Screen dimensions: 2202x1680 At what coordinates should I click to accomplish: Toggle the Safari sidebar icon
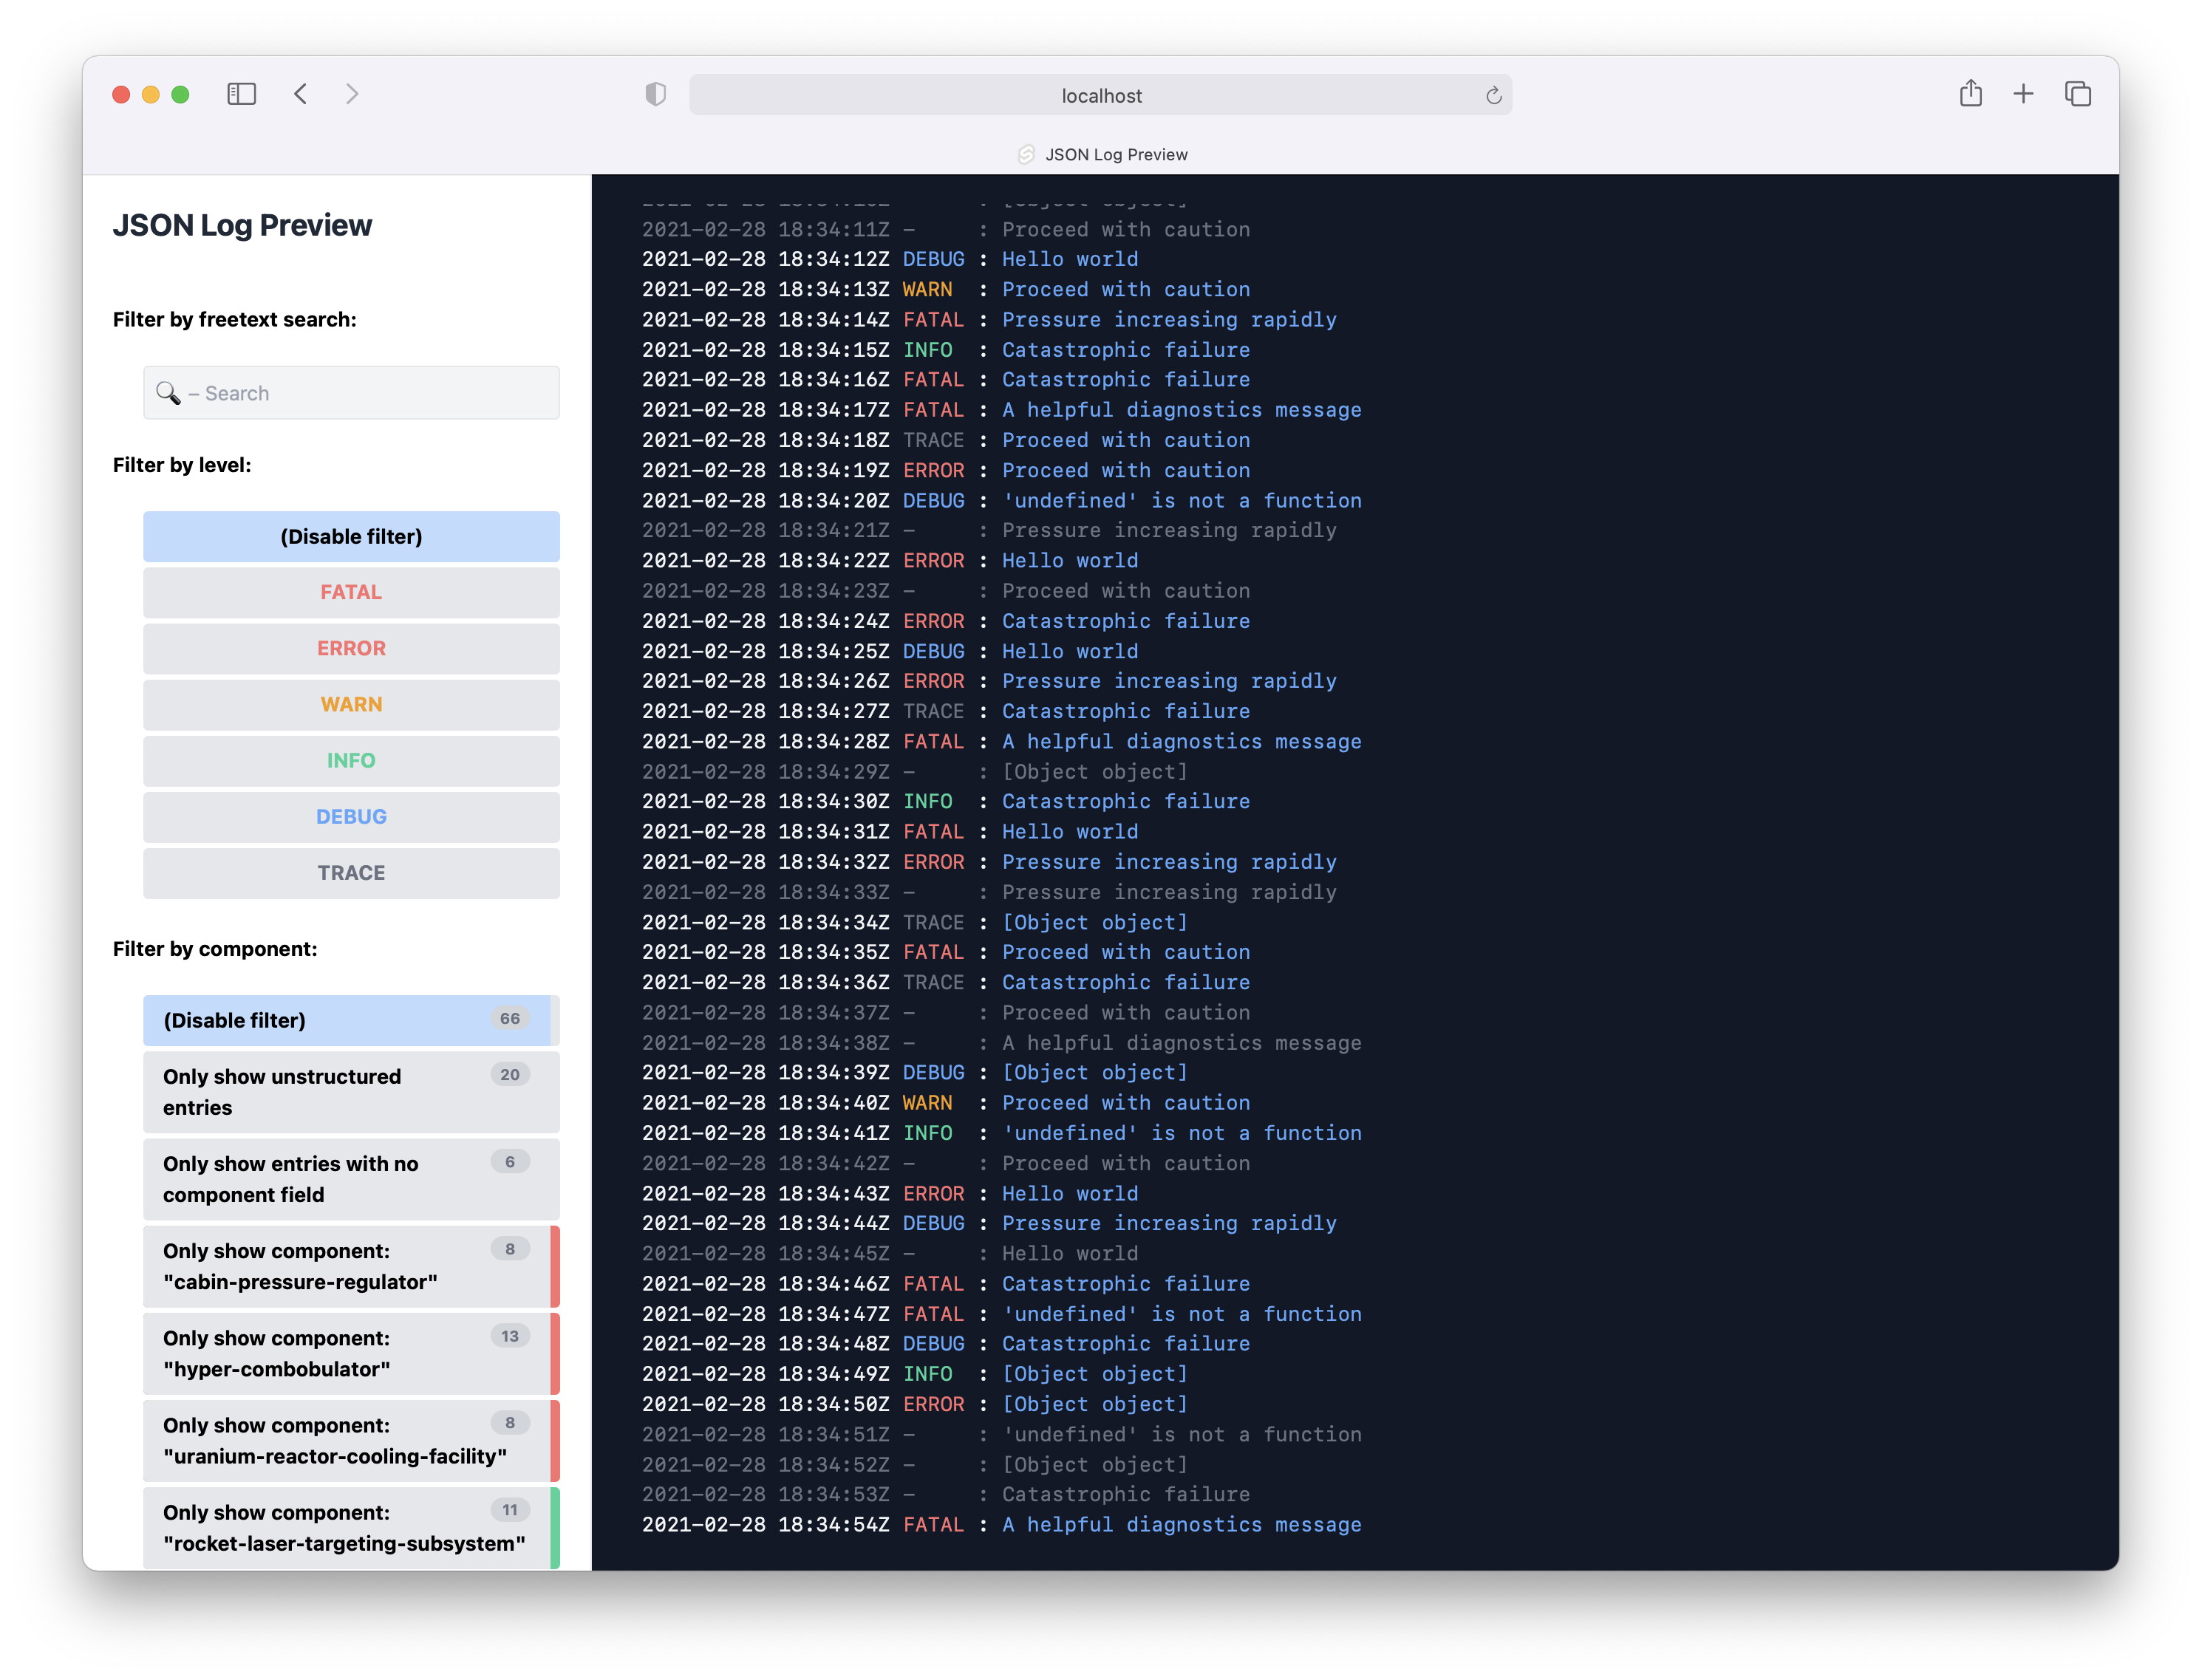[x=241, y=94]
